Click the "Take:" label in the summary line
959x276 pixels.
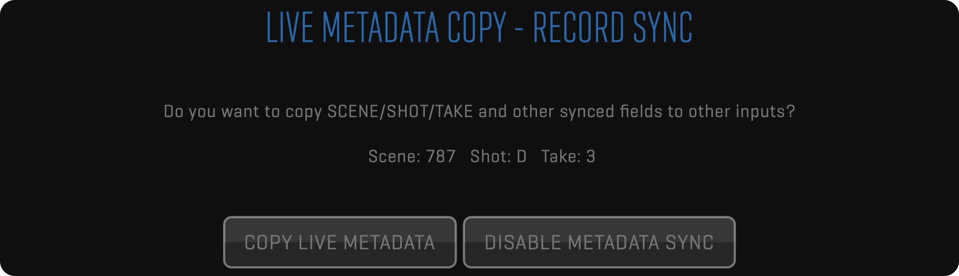coord(561,157)
